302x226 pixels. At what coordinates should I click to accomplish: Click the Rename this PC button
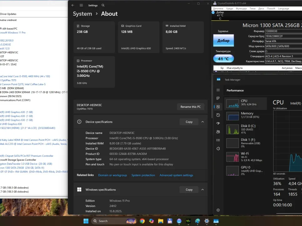pyautogui.click(x=191, y=107)
